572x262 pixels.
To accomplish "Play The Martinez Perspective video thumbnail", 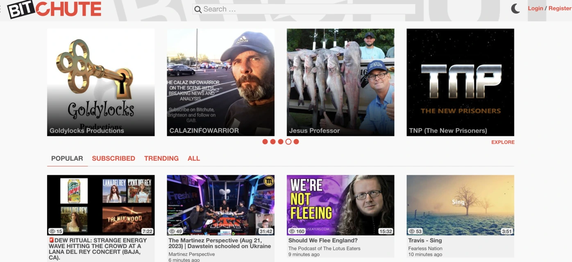I will click(220, 205).
